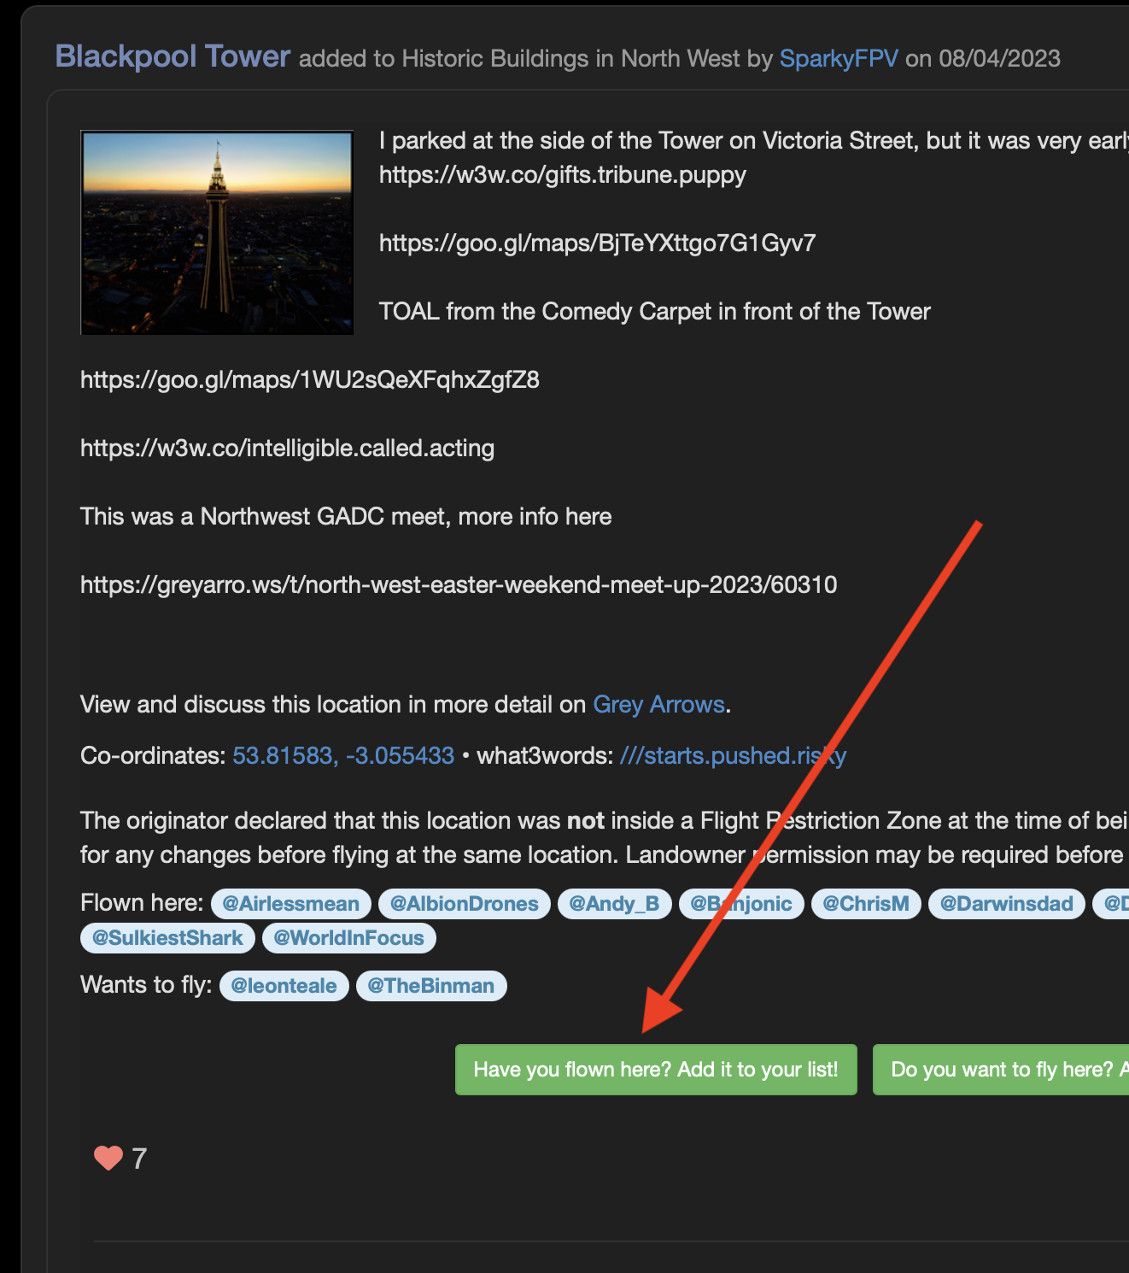Open the @Darwinsdad user tag
This screenshot has width=1129, height=1273.
1006,903
